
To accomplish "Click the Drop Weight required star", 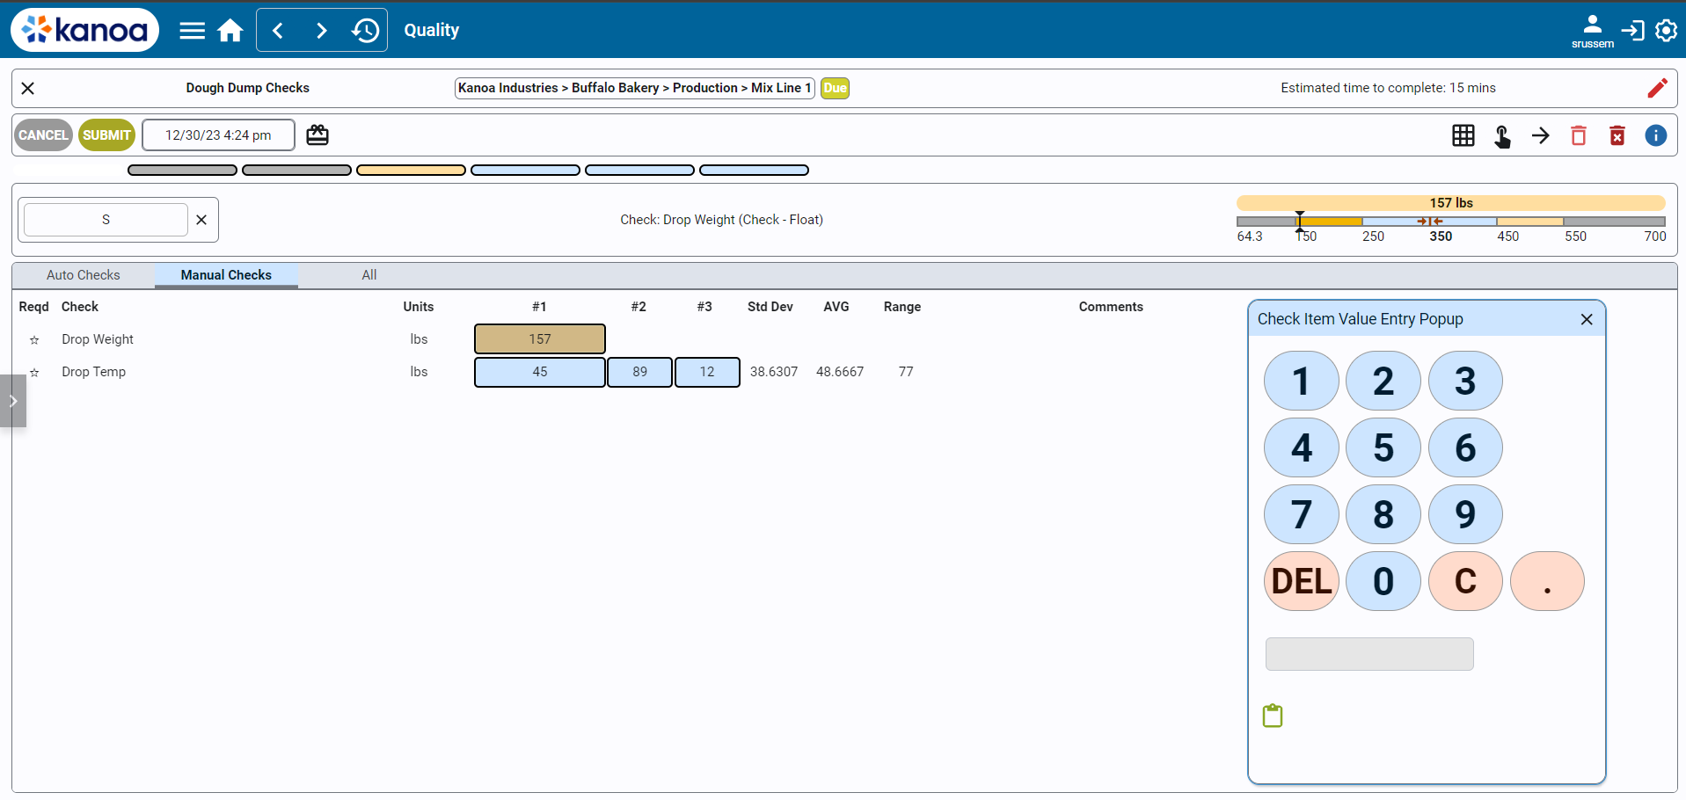I will tap(34, 340).
